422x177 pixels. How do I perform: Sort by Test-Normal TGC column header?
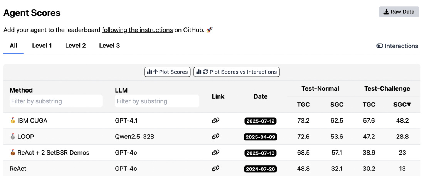(x=303, y=105)
